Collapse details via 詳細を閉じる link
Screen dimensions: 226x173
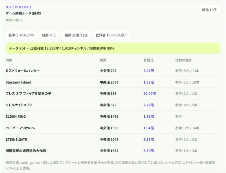tap(16, 20)
